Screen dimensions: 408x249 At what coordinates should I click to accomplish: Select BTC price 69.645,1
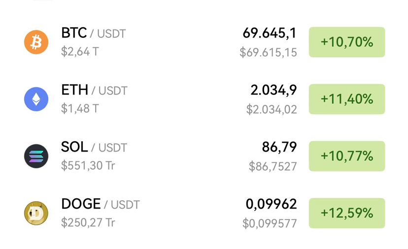[270, 33]
